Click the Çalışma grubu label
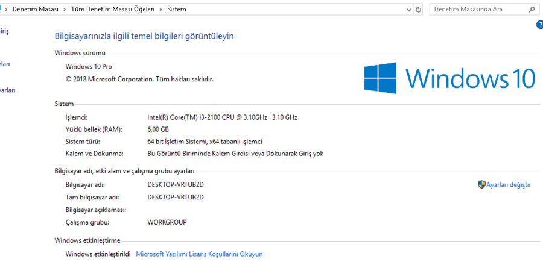The height and width of the screenshot is (265, 543). 87,222
